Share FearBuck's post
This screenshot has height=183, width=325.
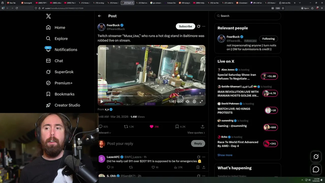[202, 127]
